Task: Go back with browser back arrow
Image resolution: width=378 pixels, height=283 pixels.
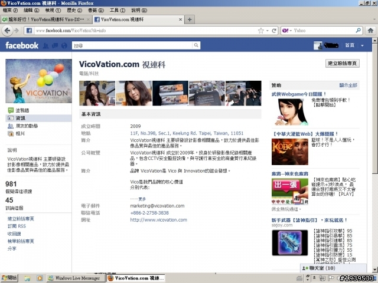Action: pos(7,31)
